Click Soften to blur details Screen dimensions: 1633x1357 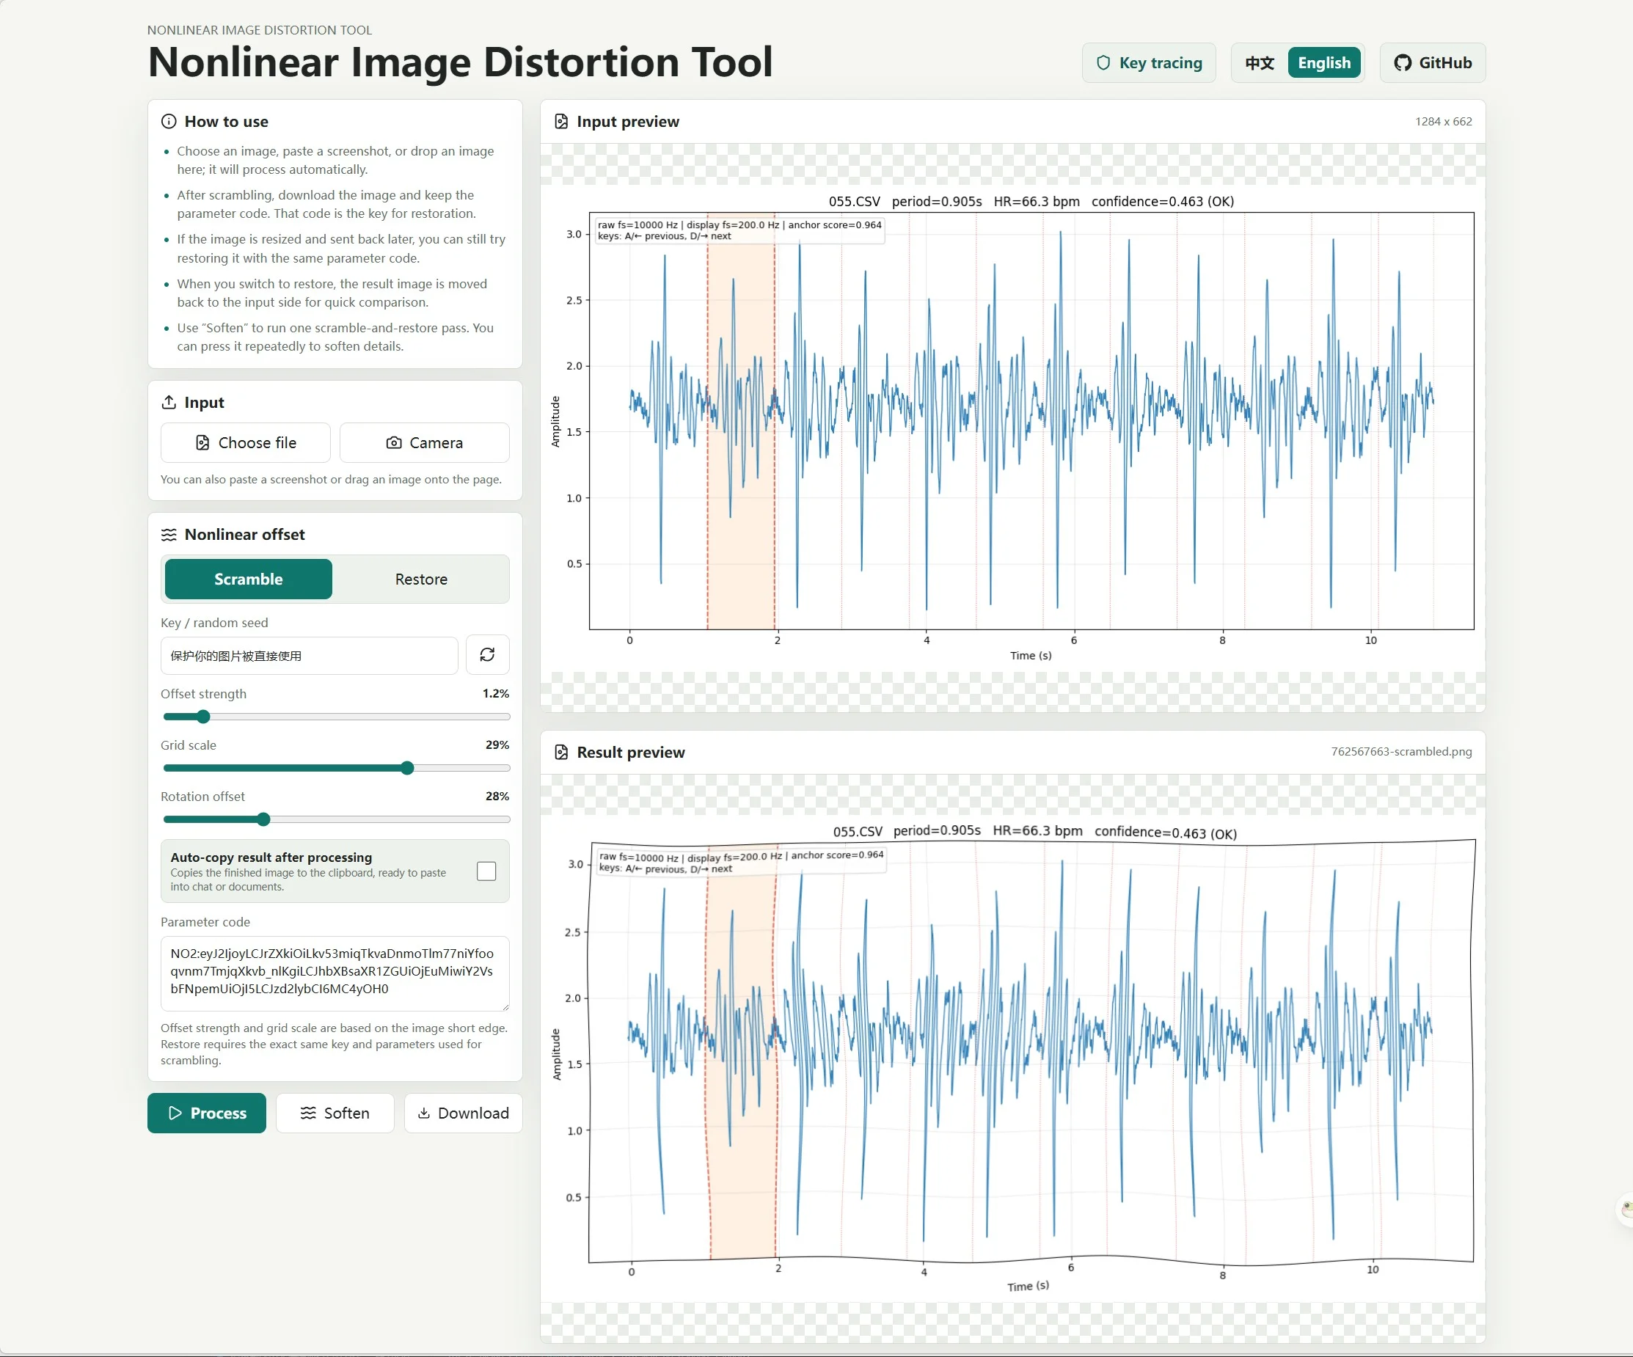335,1113
